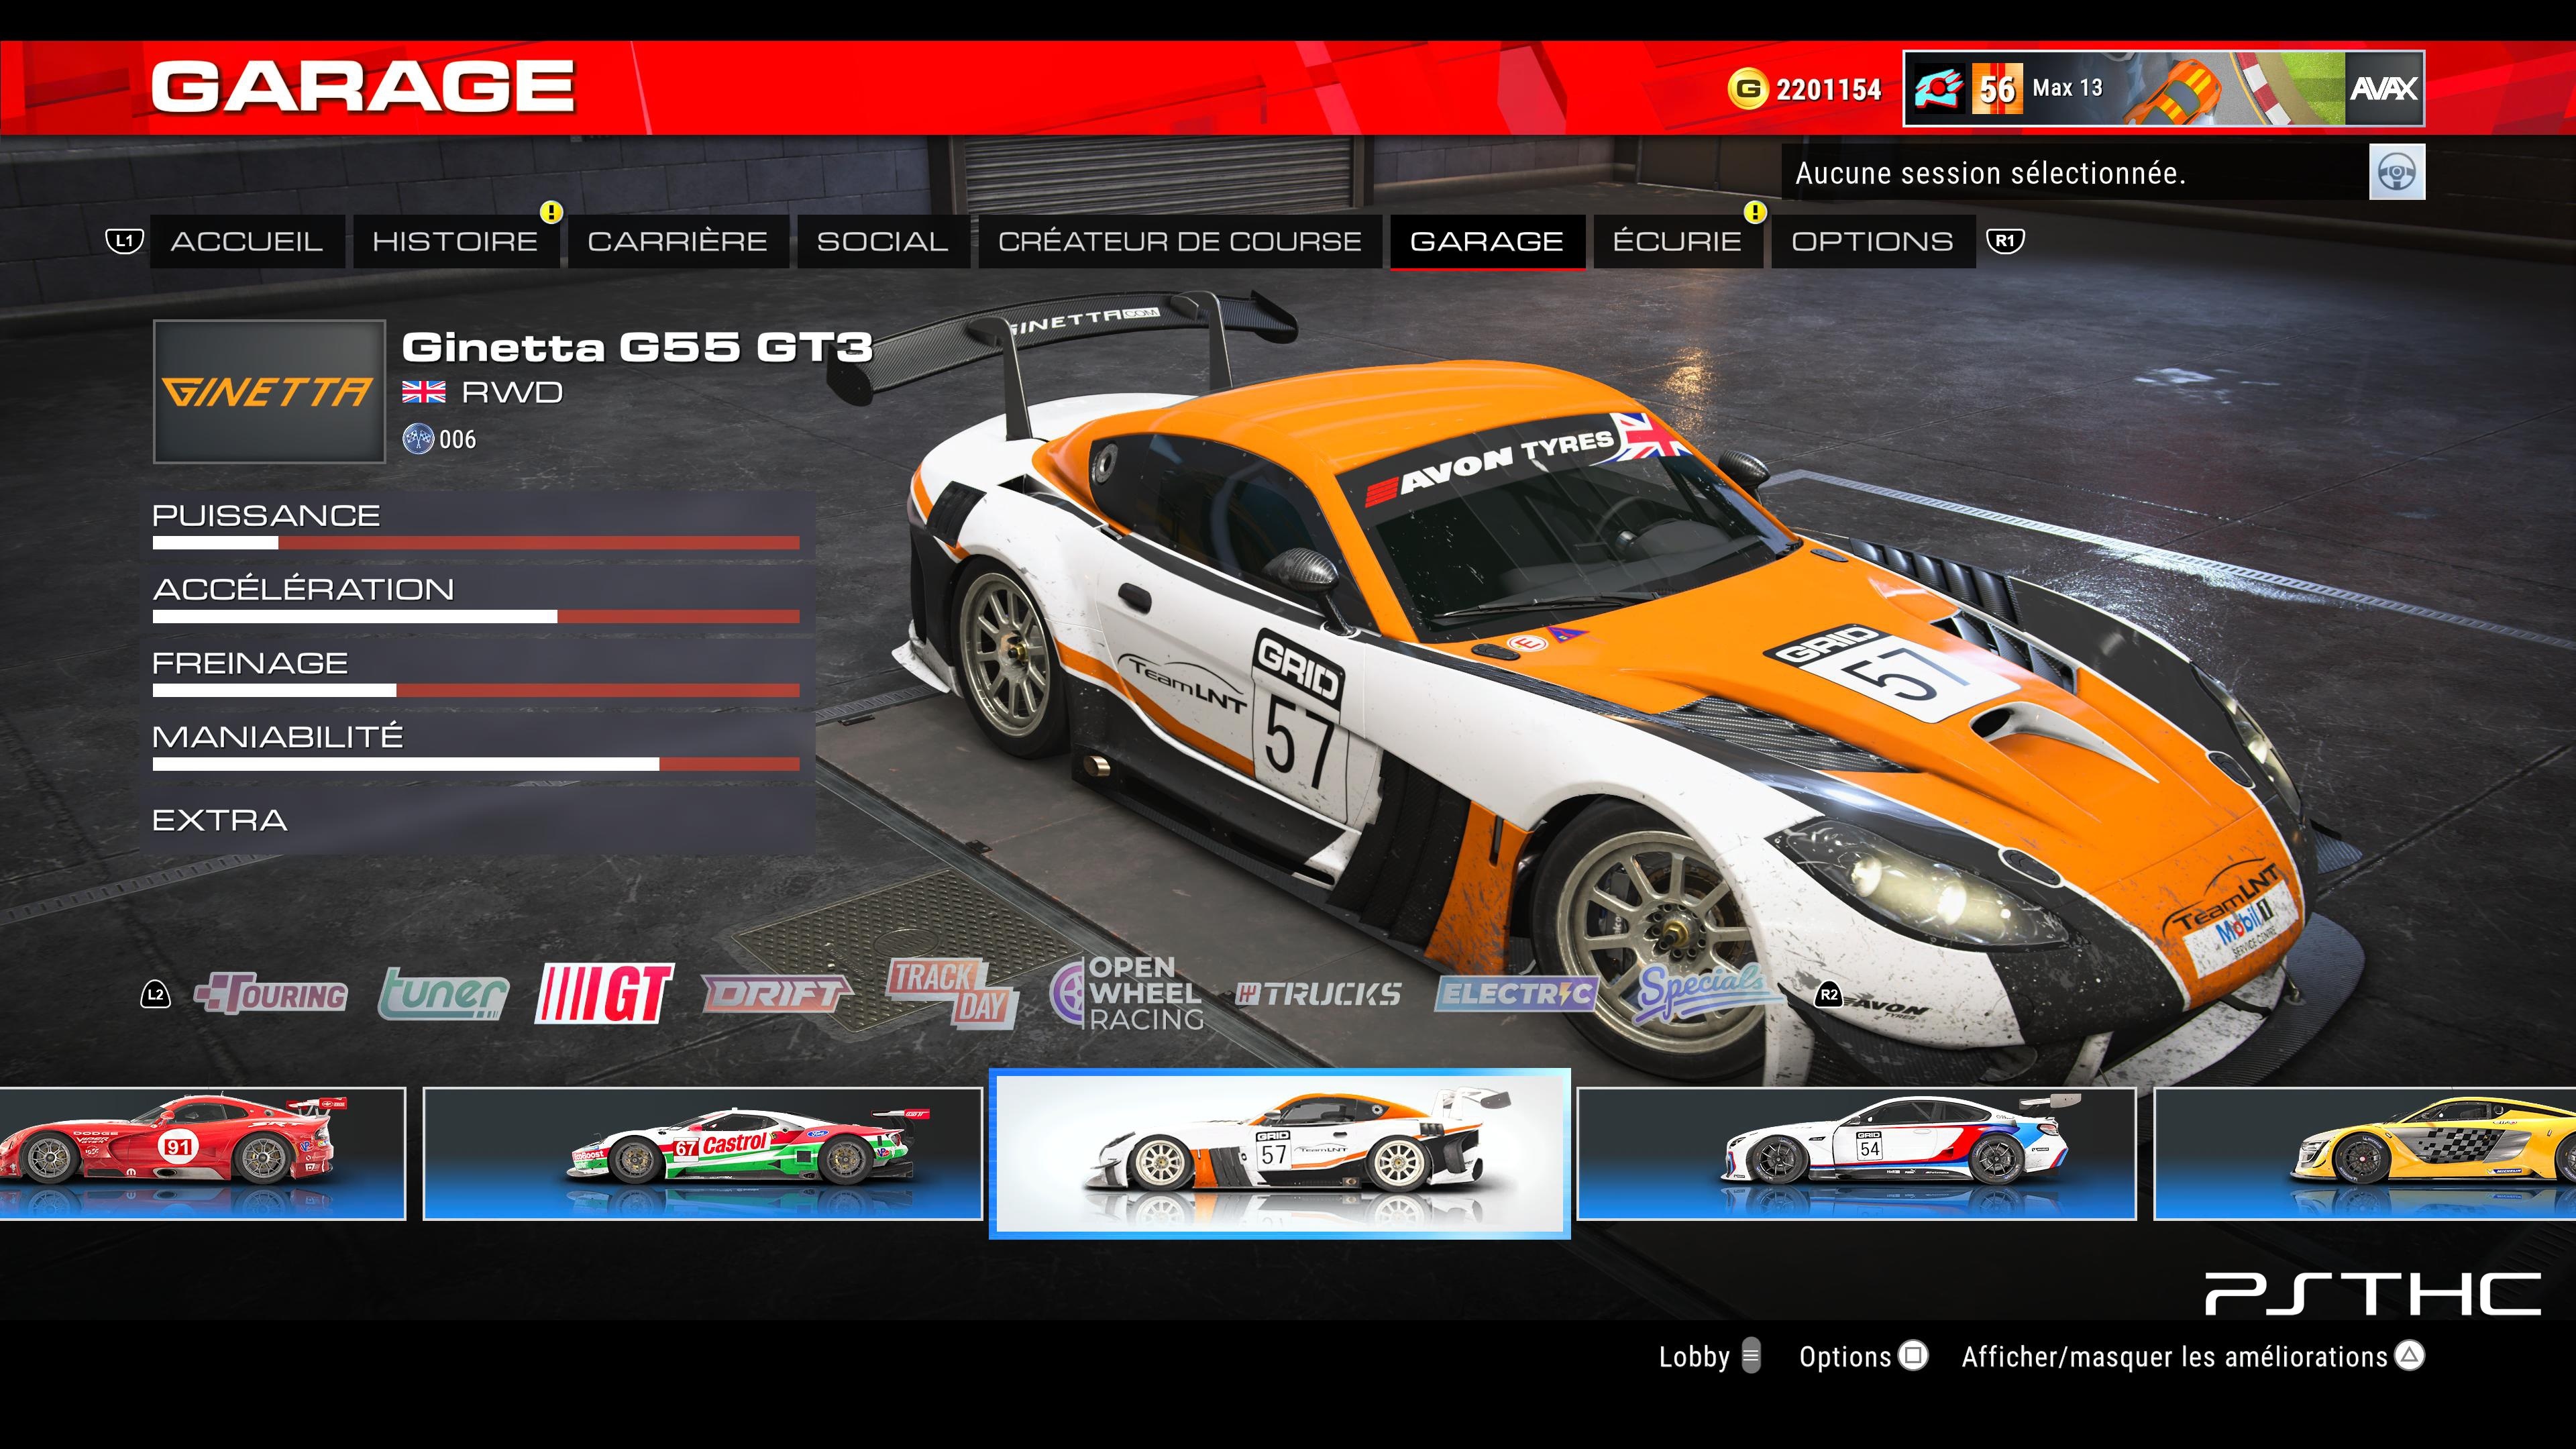Open the Options tab
The height and width of the screenshot is (1449, 2576).
pos(1873,241)
